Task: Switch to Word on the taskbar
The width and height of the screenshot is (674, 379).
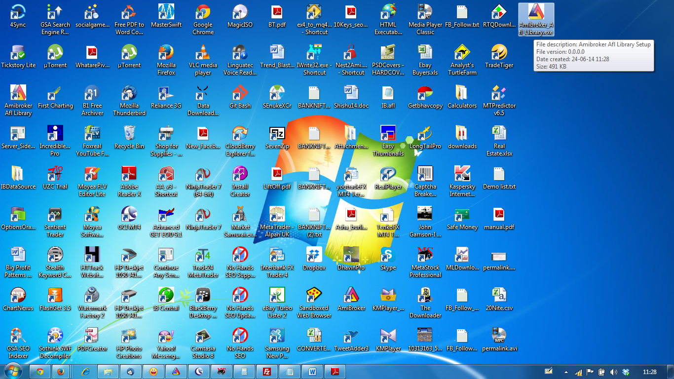Action: tap(312, 372)
